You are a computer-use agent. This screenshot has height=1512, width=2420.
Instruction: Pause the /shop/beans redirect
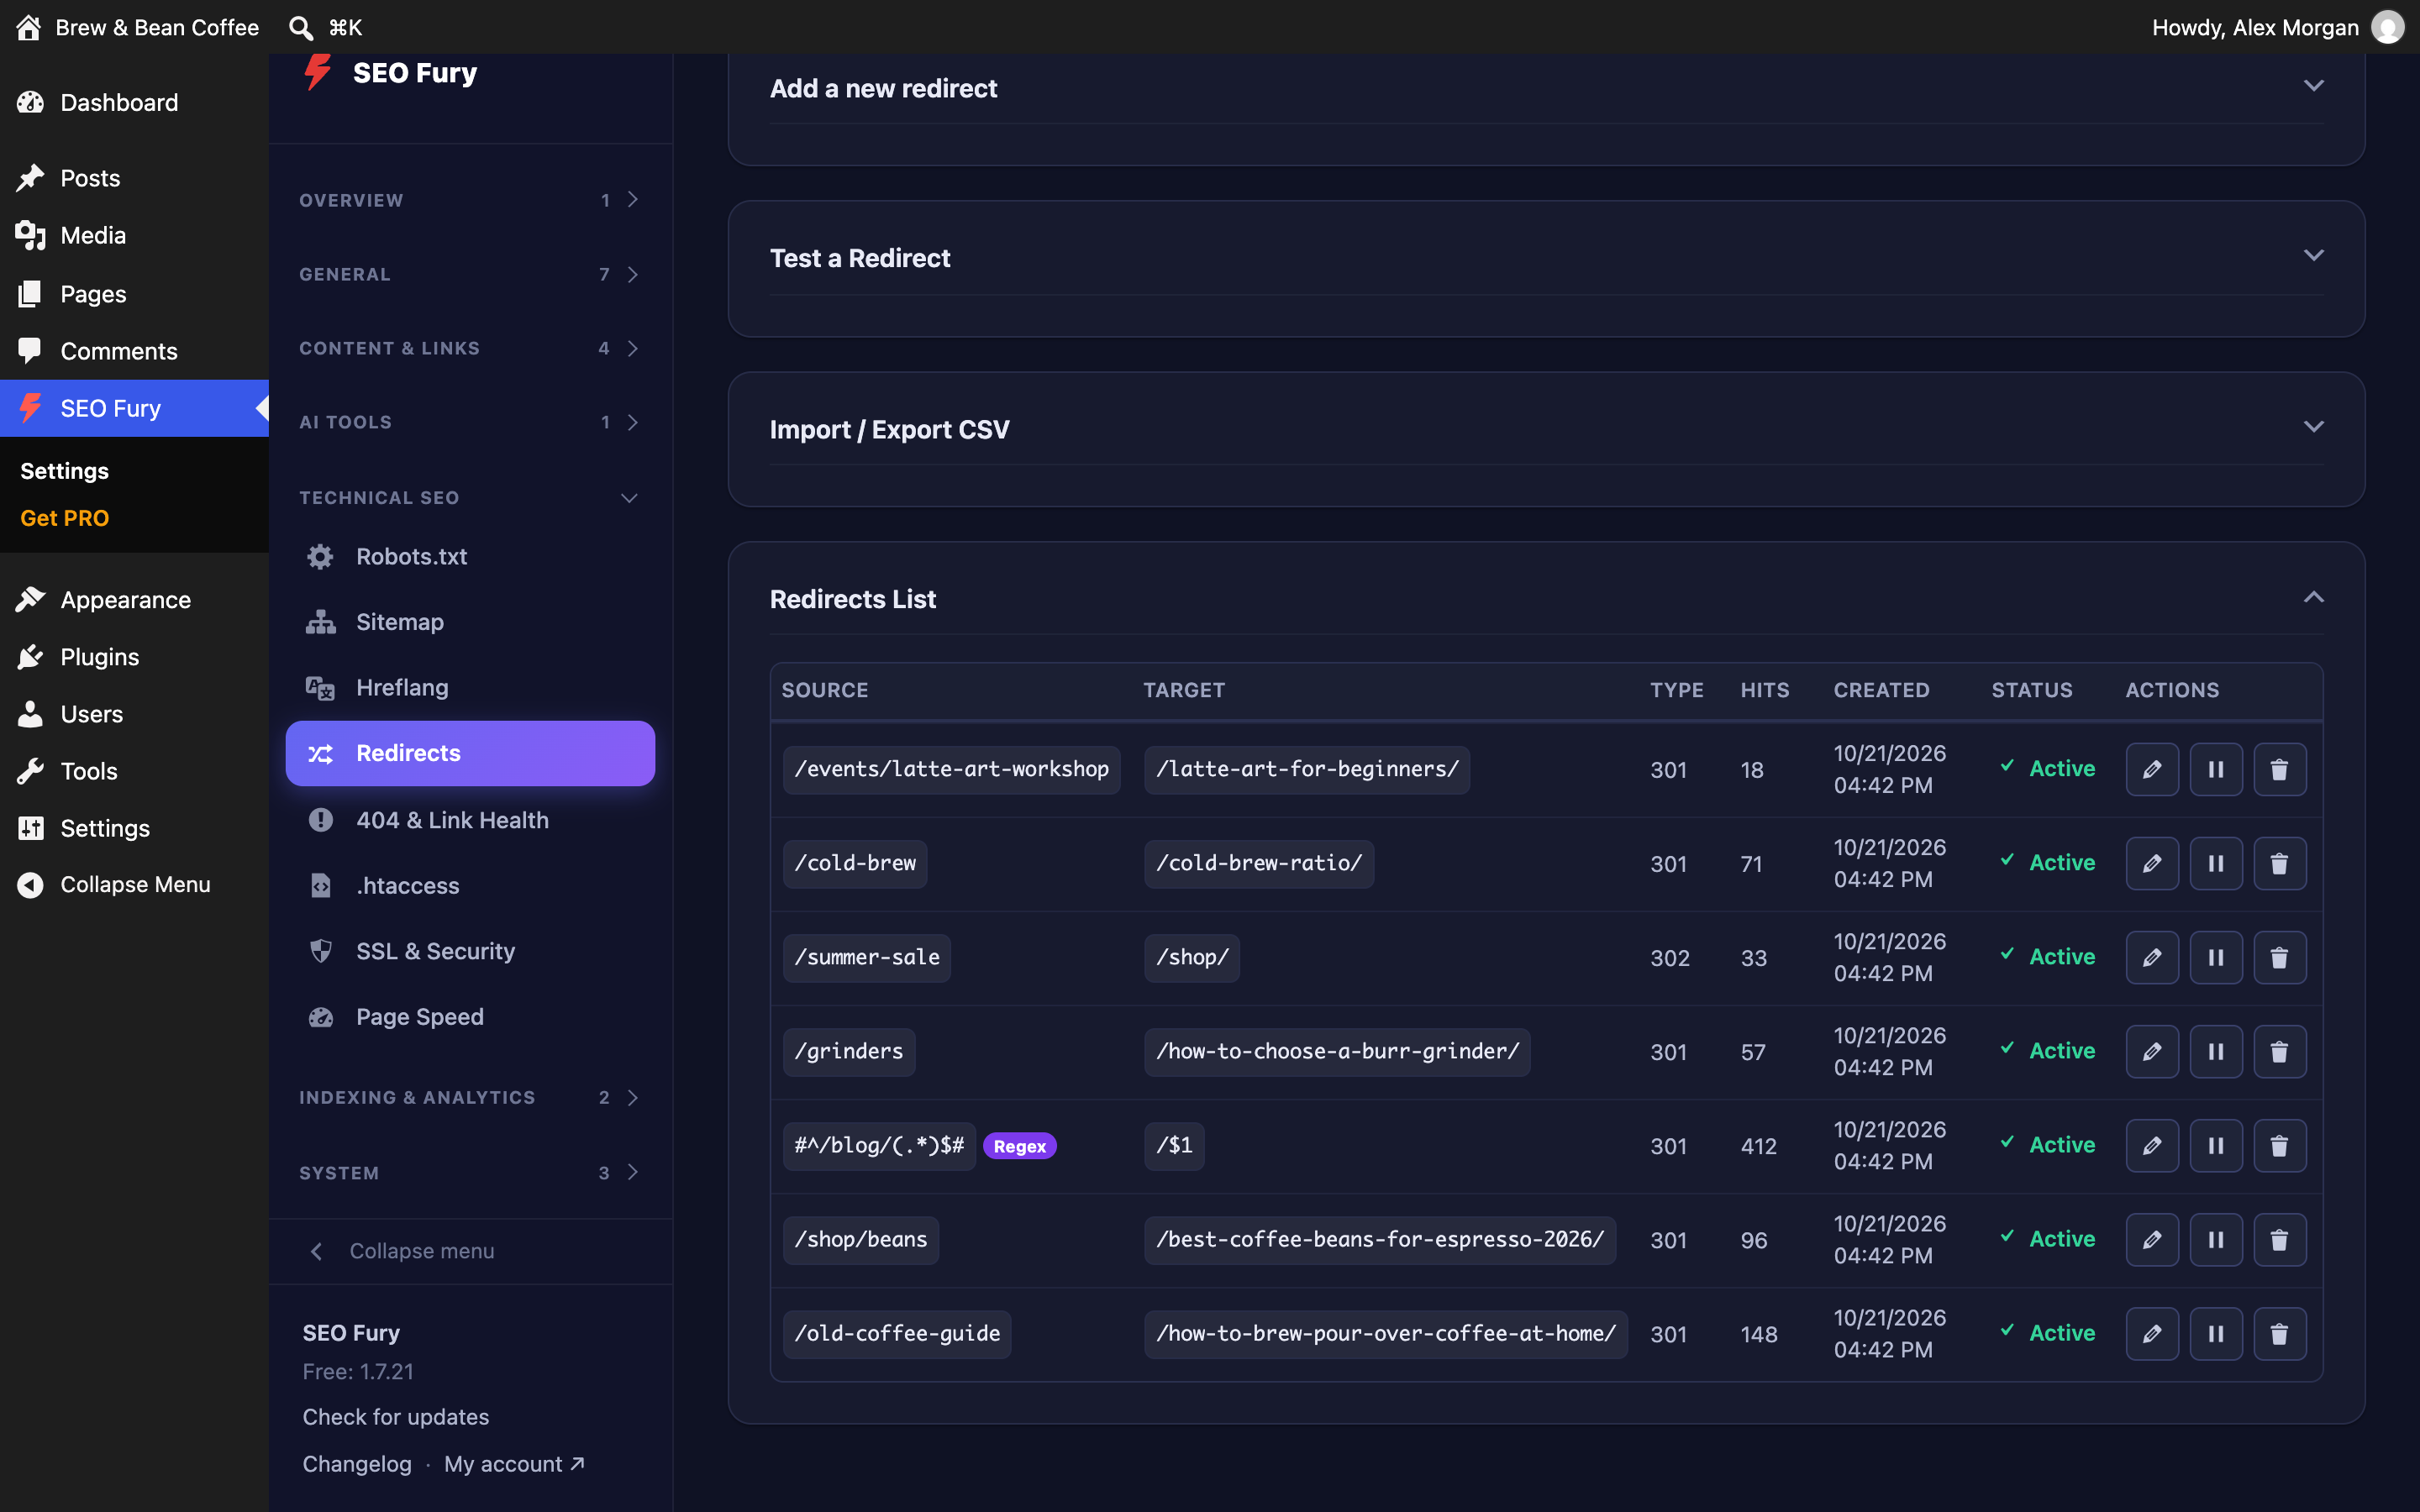[2216, 1240]
